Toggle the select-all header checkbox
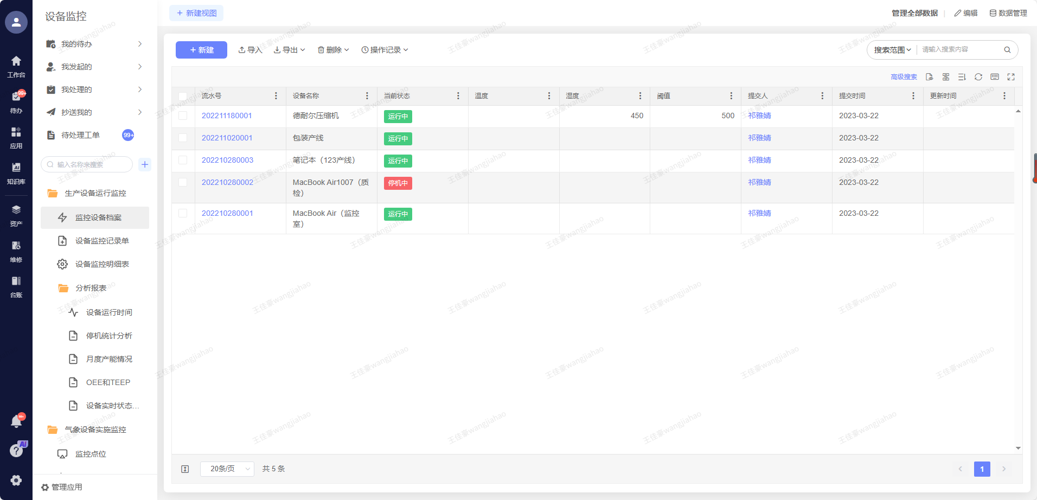 [x=183, y=96]
